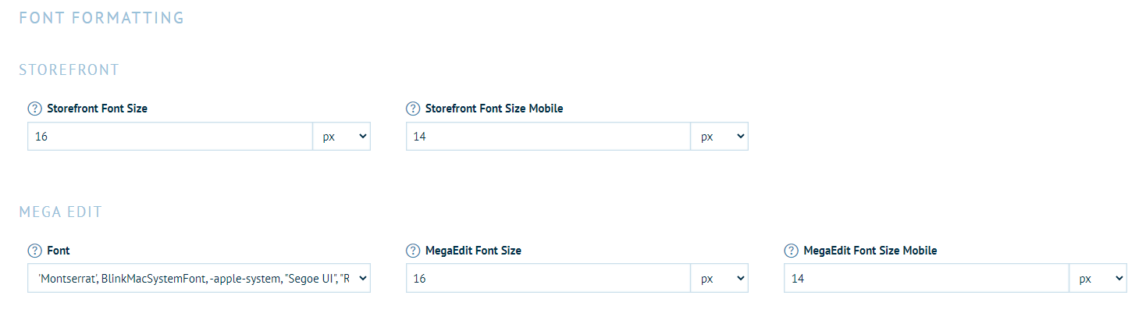This screenshot has height=324, width=1146.
Task: Open the Storefront Font Size unit dropdown
Action: (342, 137)
